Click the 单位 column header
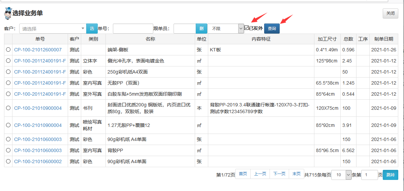 point(201,39)
